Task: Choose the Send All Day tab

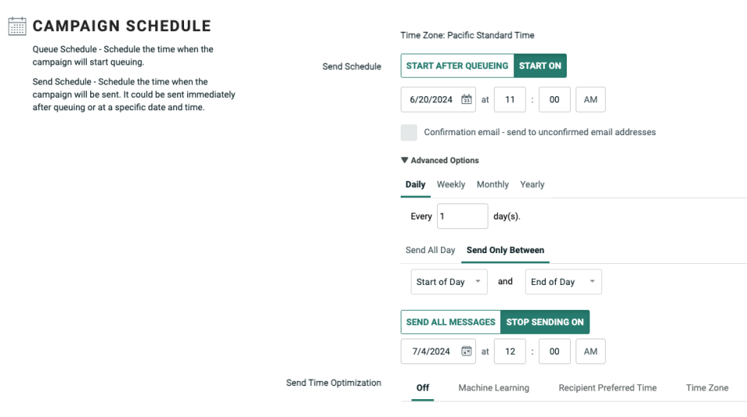Action: coord(430,250)
